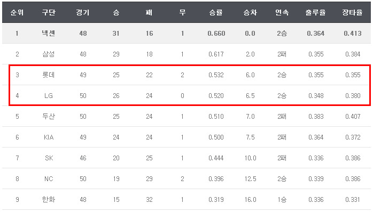Click the SK team name
The height and width of the screenshot is (212, 373).
(49, 158)
